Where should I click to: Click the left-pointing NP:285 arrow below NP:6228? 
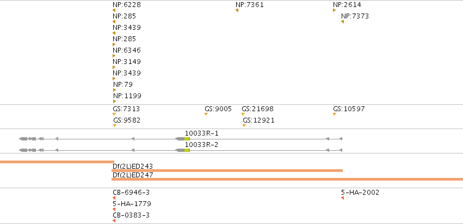coord(114,22)
